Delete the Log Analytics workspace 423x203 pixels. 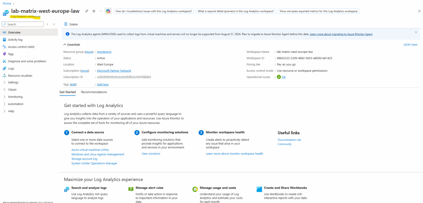tap(71, 24)
